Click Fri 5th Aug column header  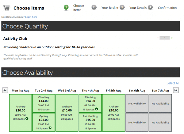click(x=113, y=91)
